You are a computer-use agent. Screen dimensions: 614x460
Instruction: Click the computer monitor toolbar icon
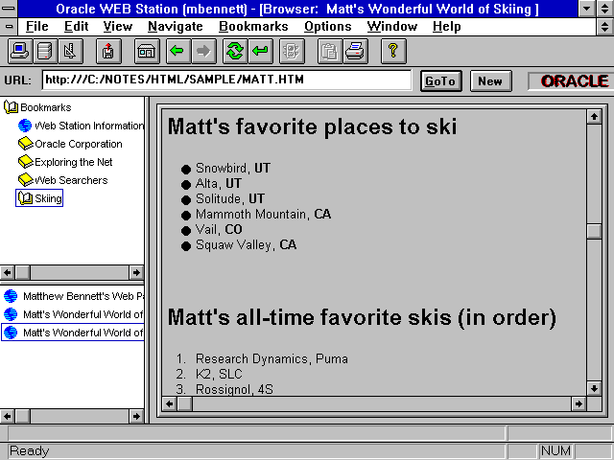tap(20, 51)
